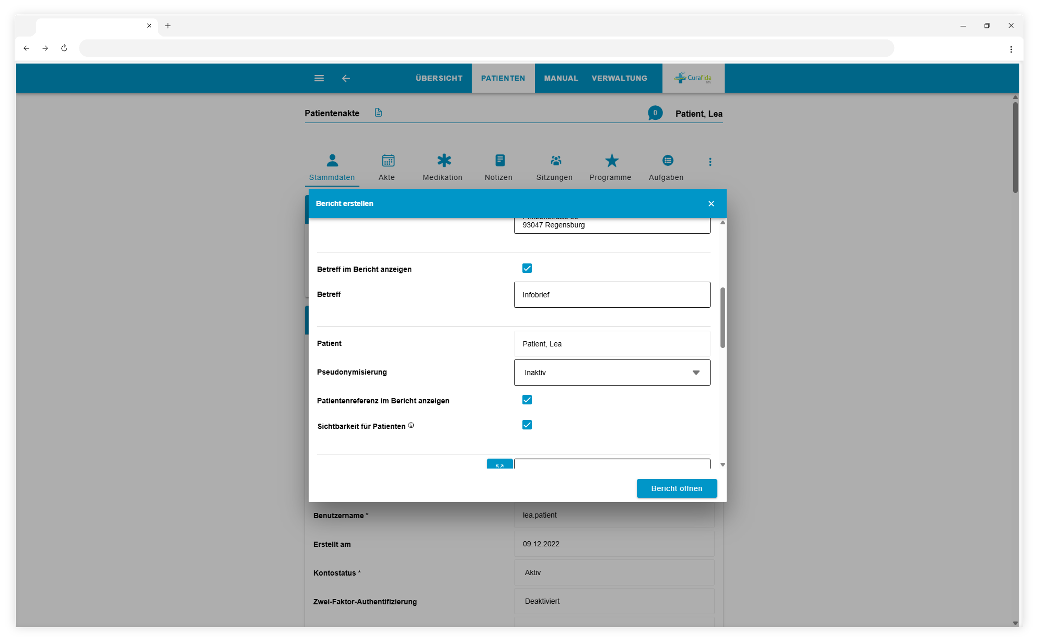Select the Sitzungen tab label
The height and width of the screenshot is (642, 1038).
(x=554, y=177)
